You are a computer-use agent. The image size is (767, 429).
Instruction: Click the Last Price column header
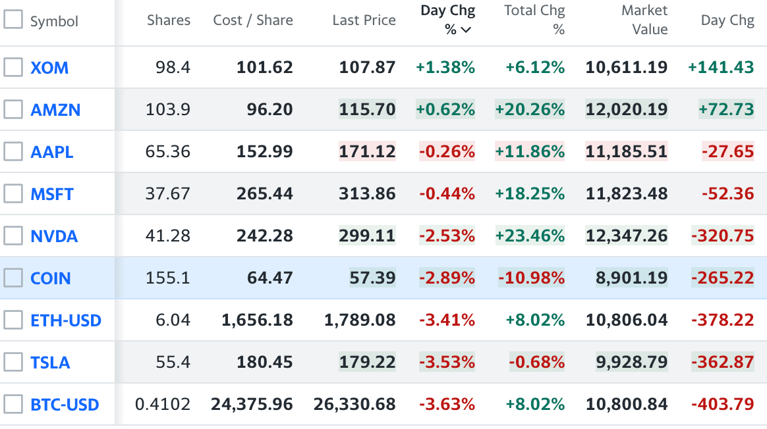pos(364,20)
